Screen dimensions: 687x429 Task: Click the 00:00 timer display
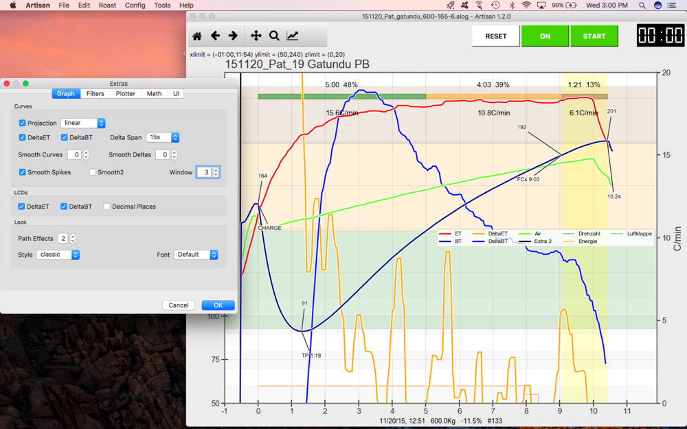pyautogui.click(x=660, y=35)
